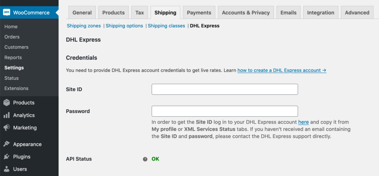Focus the Site ID input field

point(225,89)
